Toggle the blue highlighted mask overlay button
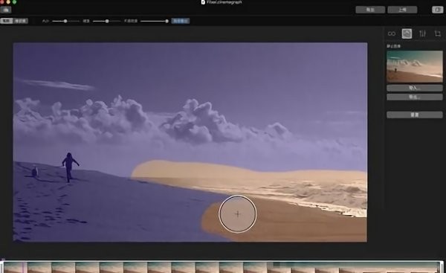The height and width of the screenshot is (273, 446). point(181,21)
